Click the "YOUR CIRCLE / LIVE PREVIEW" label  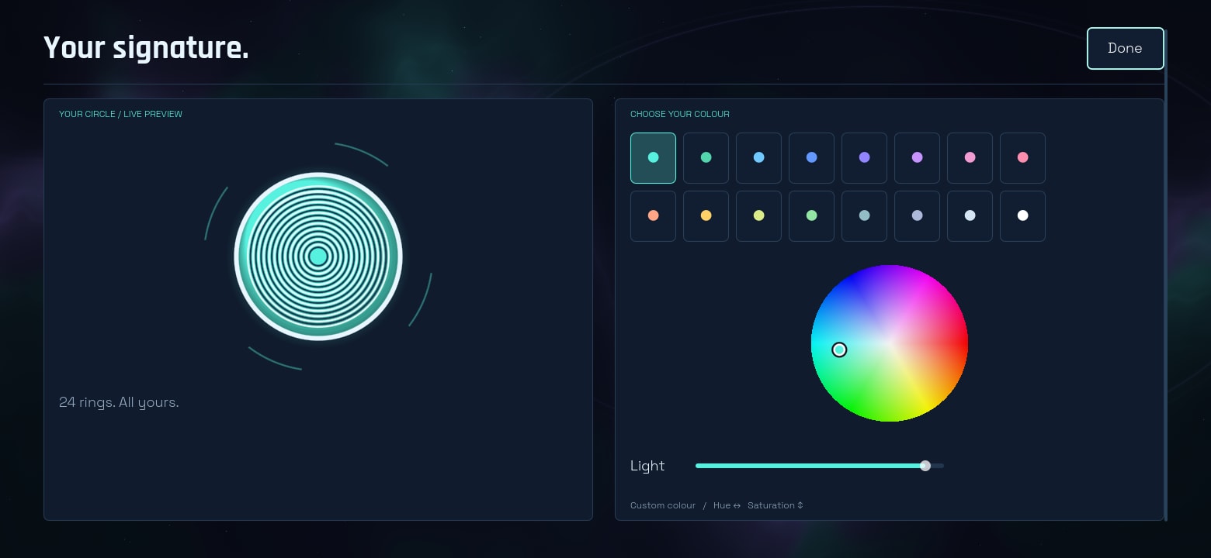click(x=120, y=114)
